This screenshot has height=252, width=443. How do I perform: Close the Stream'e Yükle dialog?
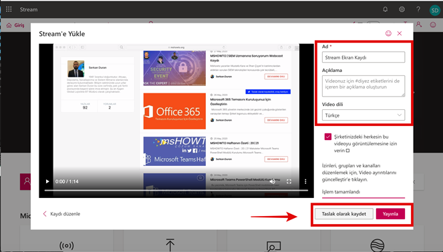click(400, 33)
